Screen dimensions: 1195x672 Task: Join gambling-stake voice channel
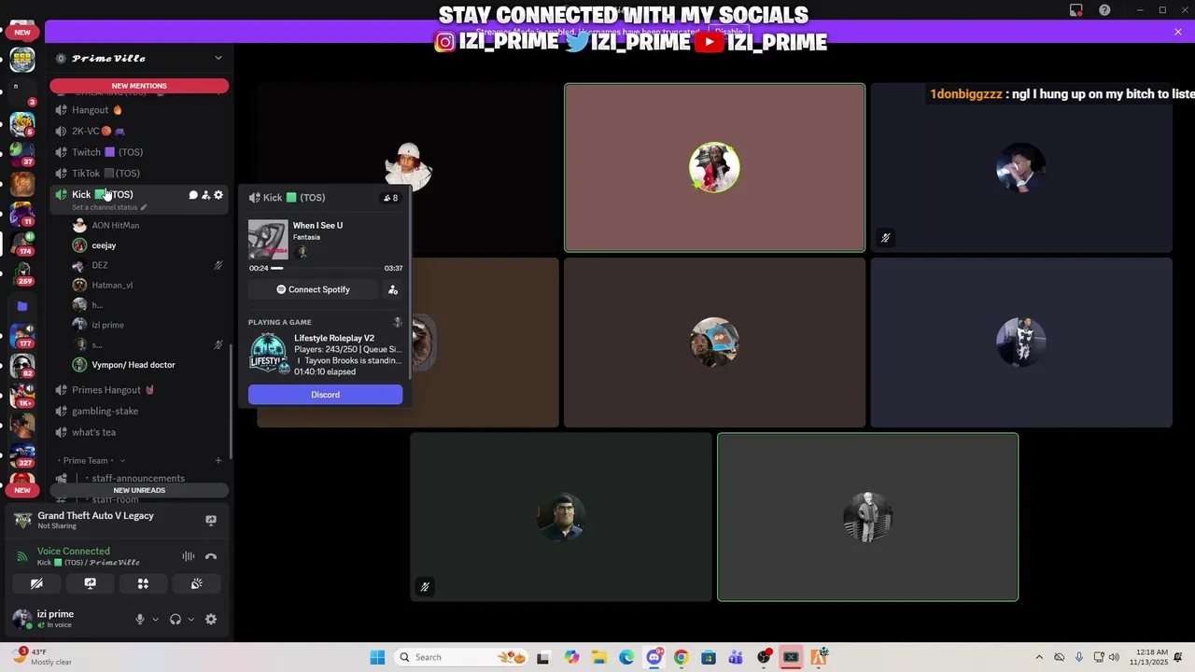click(x=138, y=411)
